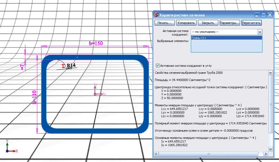
Task: Select the R14 radius dimension label
Action: (71, 65)
